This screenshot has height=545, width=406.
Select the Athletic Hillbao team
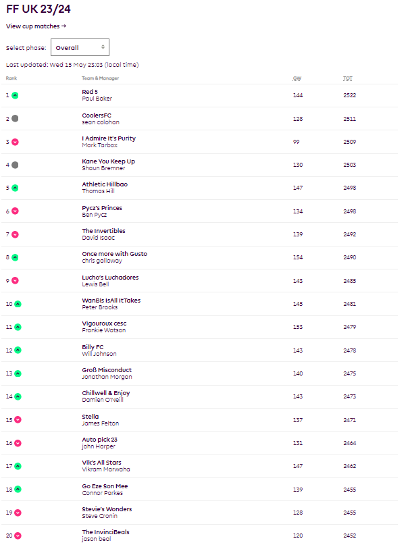point(105,184)
